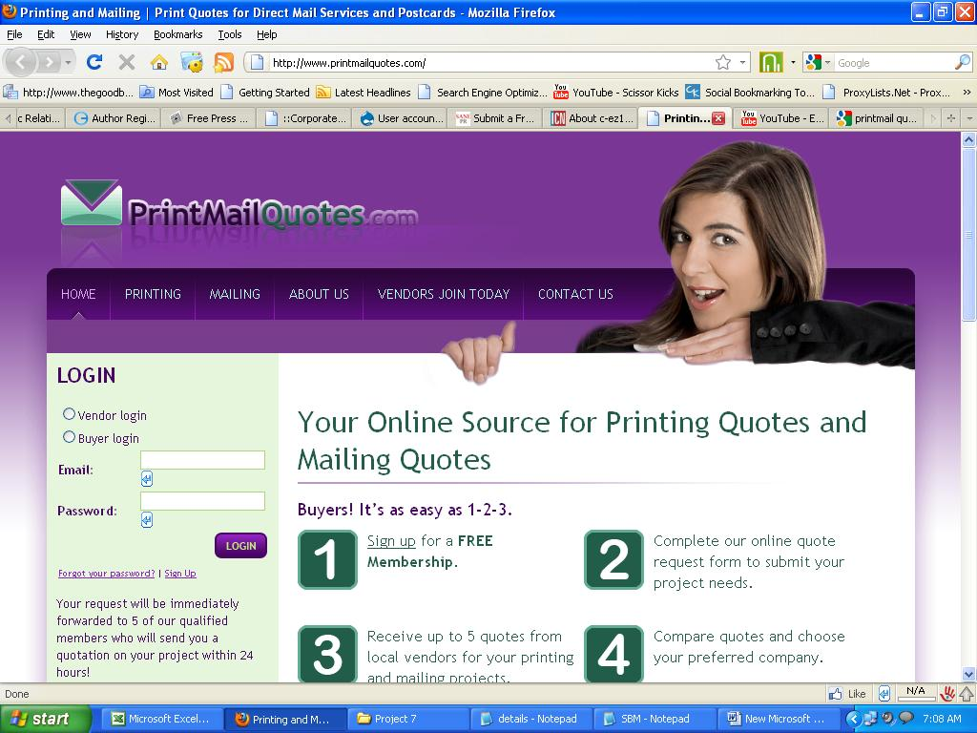Open the Bookmarks menu

coord(178,34)
